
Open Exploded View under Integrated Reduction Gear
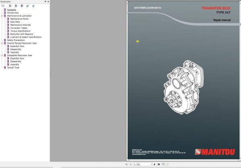(17, 59)
